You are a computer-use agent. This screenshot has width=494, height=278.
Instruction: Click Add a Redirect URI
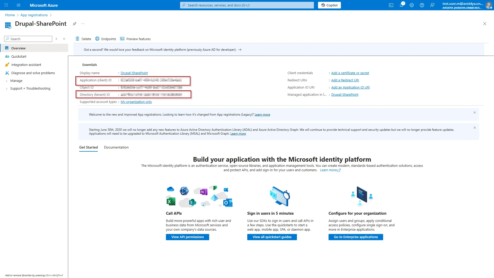(x=345, y=80)
